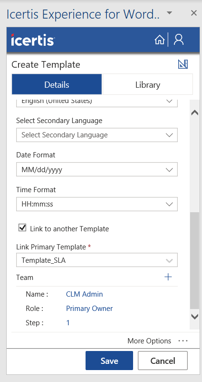Click the CLM Admin name link
202x382 pixels.
pos(85,294)
